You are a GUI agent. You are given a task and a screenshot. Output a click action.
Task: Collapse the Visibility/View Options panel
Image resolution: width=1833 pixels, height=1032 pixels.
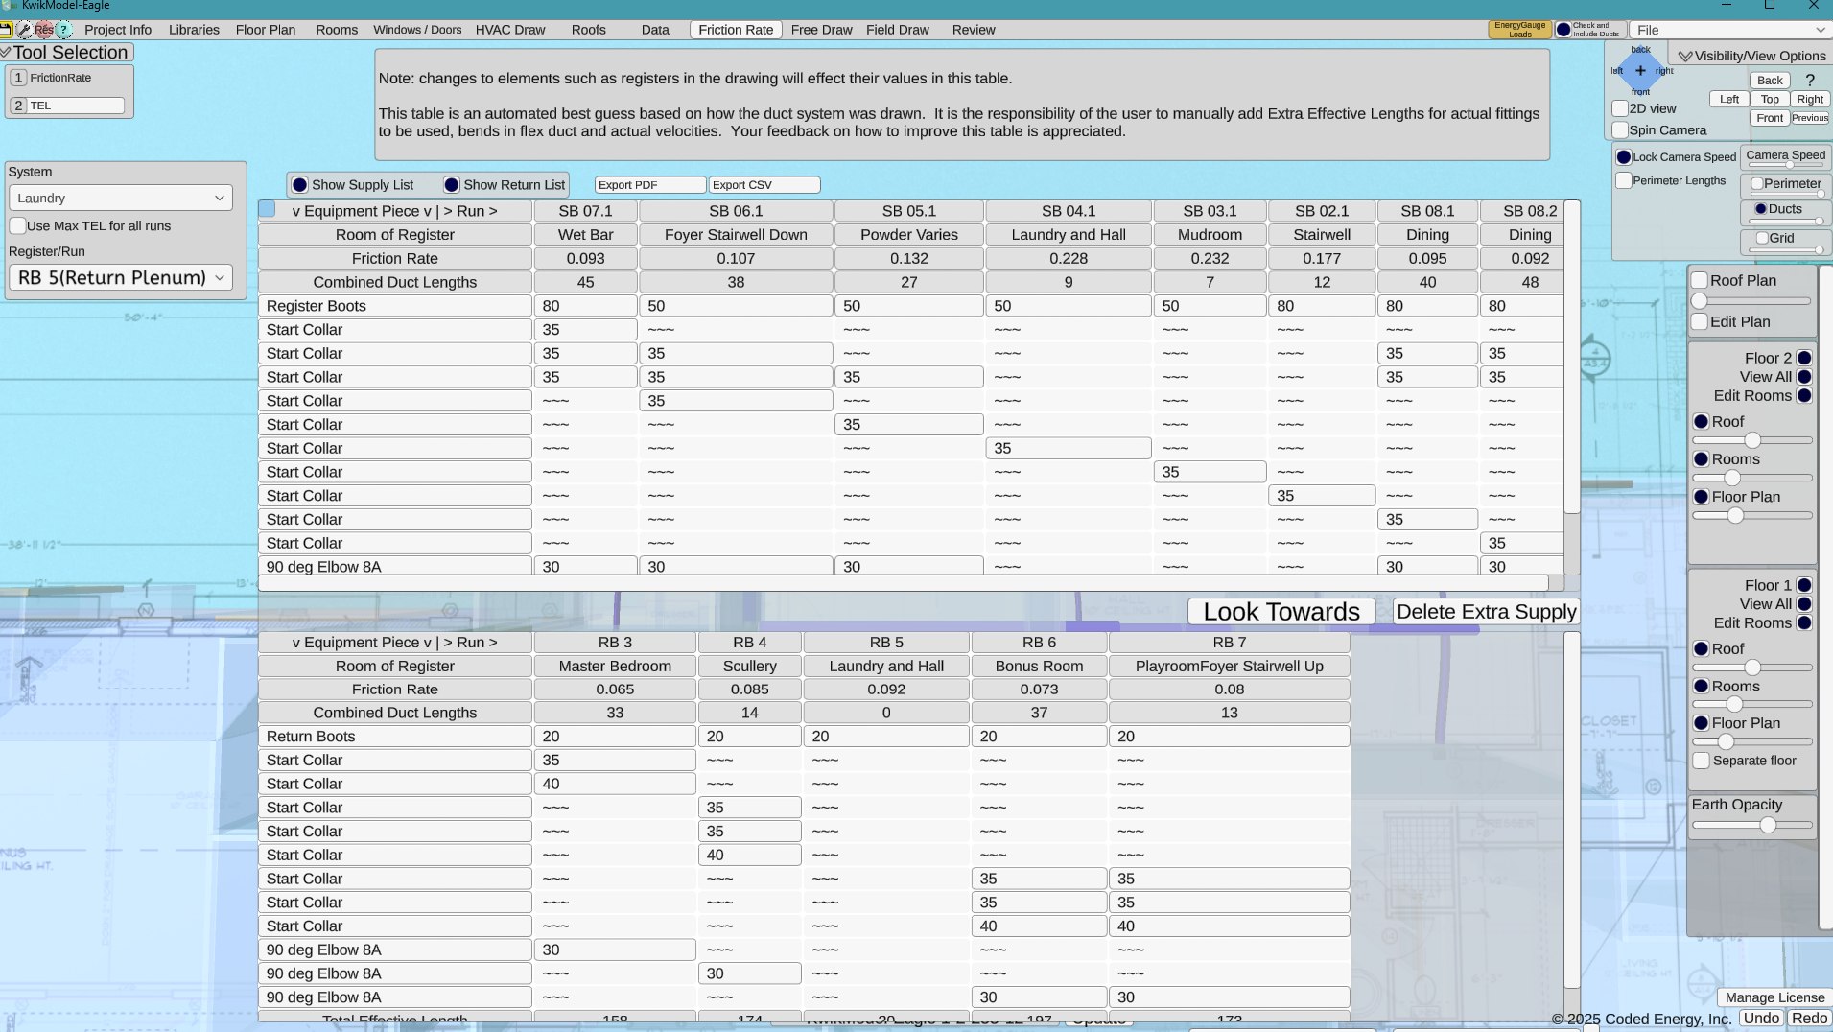[1685, 56]
